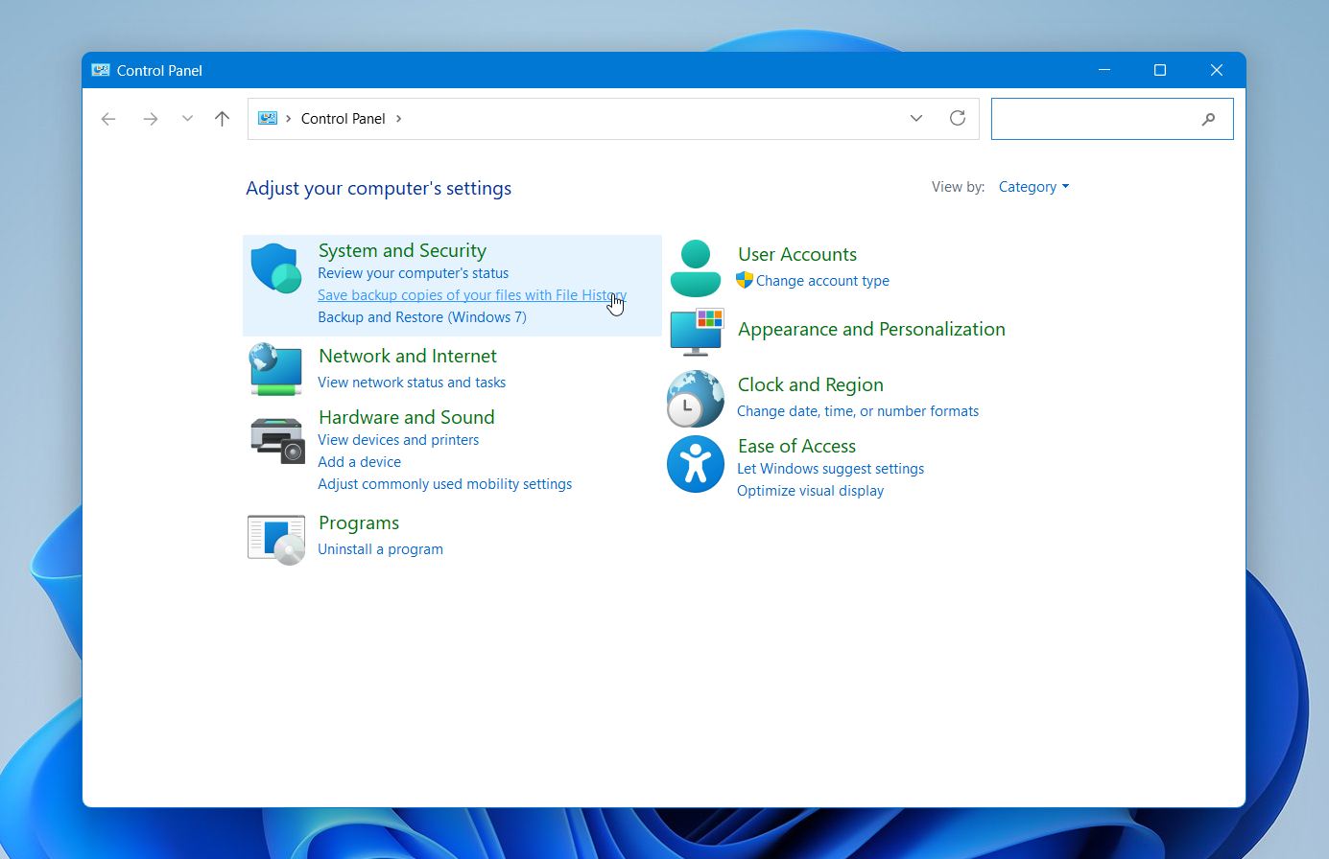Screen dimensions: 1329x859
Task: Expand the address bar history dropdown
Action: 916,118
